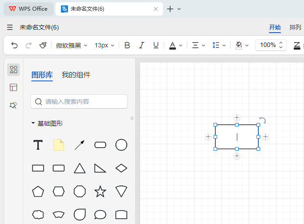Select the format painter brush
Screen dimensions: 304x224
coord(43,45)
